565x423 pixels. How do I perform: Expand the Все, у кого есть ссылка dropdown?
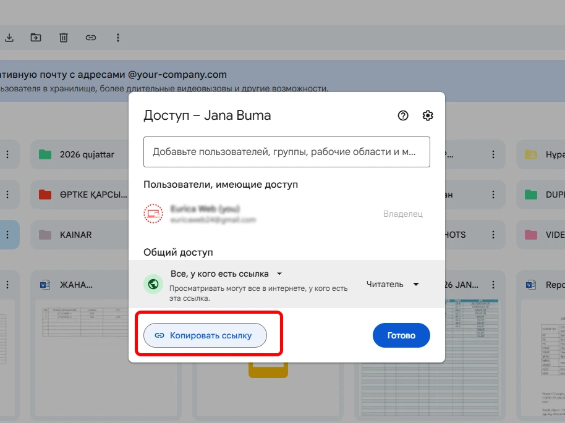point(227,274)
